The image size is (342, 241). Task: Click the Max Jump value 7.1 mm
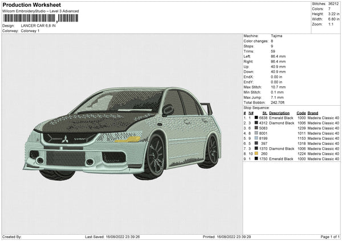click(x=277, y=97)
